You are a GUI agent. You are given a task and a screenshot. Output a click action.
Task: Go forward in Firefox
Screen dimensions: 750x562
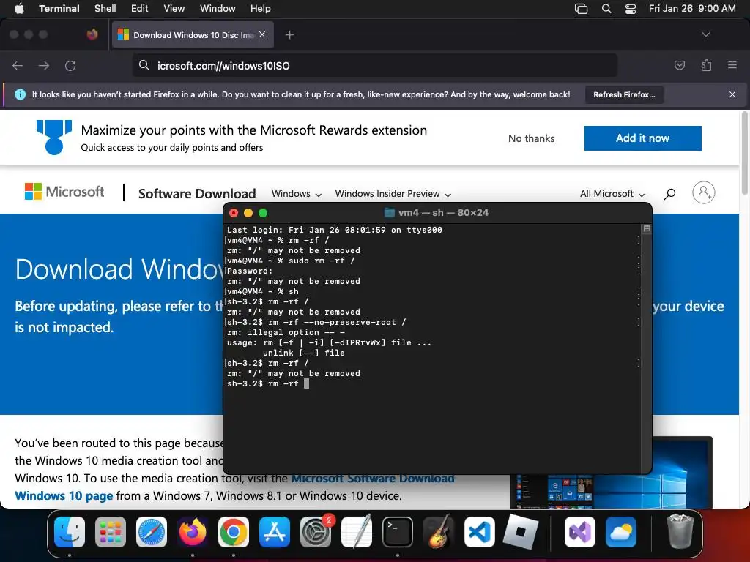pos(44,65)
